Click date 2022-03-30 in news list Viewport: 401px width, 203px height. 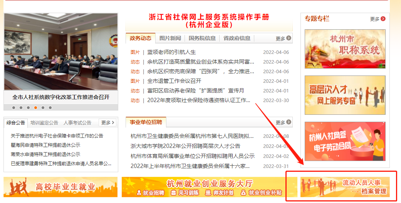click(x=276, y=101)
